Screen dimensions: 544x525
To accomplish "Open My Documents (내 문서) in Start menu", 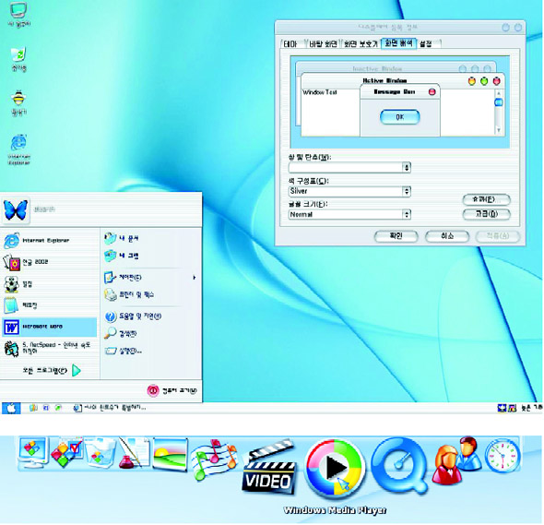I will pos(122,238).
